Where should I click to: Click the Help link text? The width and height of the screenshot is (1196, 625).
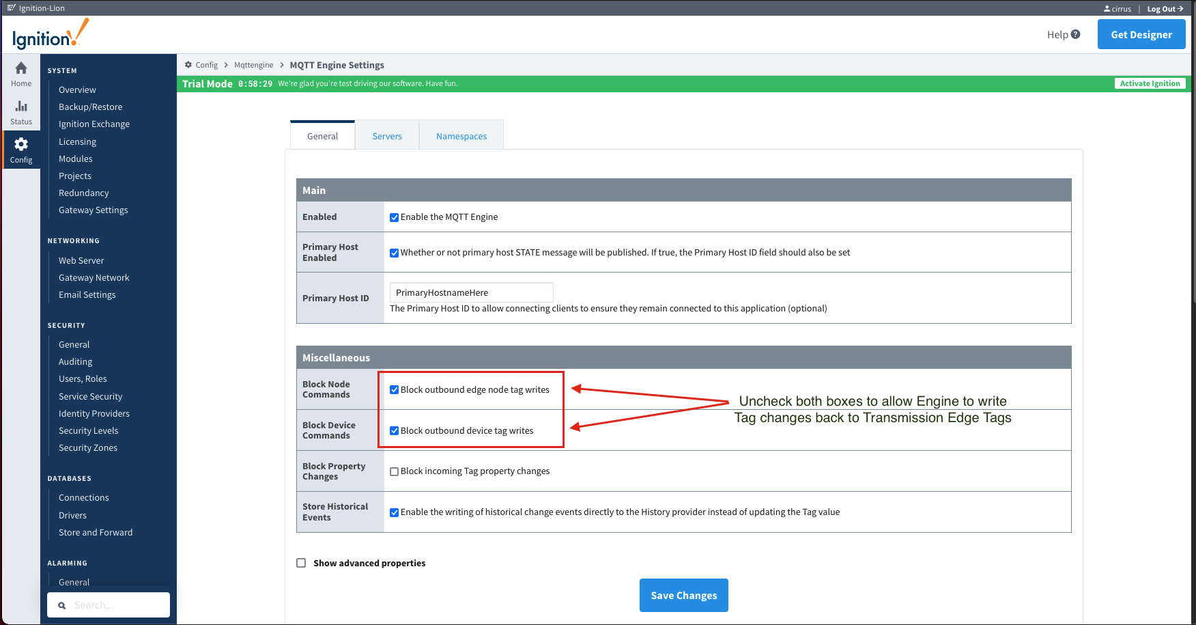click(x=1057, y=34)
